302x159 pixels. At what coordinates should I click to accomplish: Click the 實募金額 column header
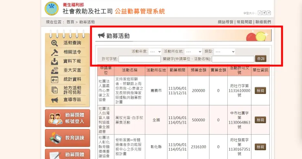[x=218, y=70]
